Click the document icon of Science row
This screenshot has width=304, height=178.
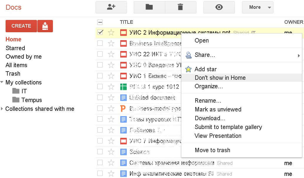pyautogui.click(x=123, y=152)
